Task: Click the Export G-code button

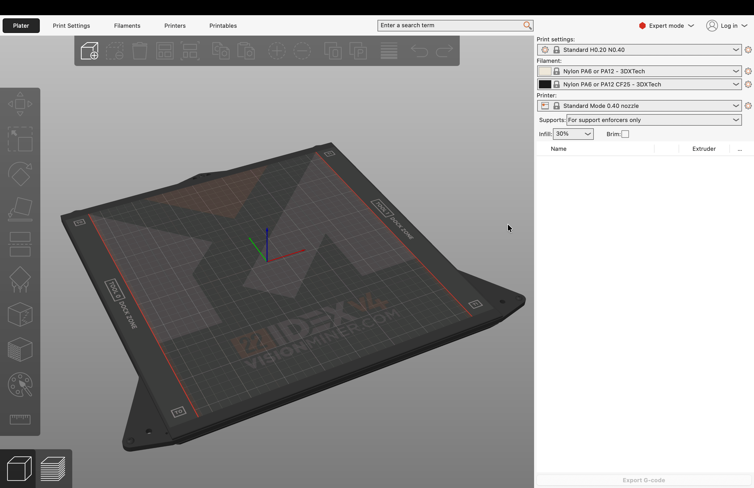Action: tap(644, 480)
